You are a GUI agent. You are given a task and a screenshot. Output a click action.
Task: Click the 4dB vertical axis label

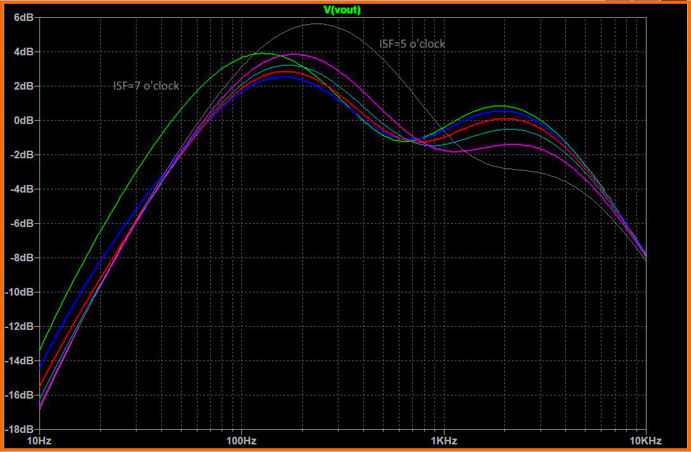(23, 51)
